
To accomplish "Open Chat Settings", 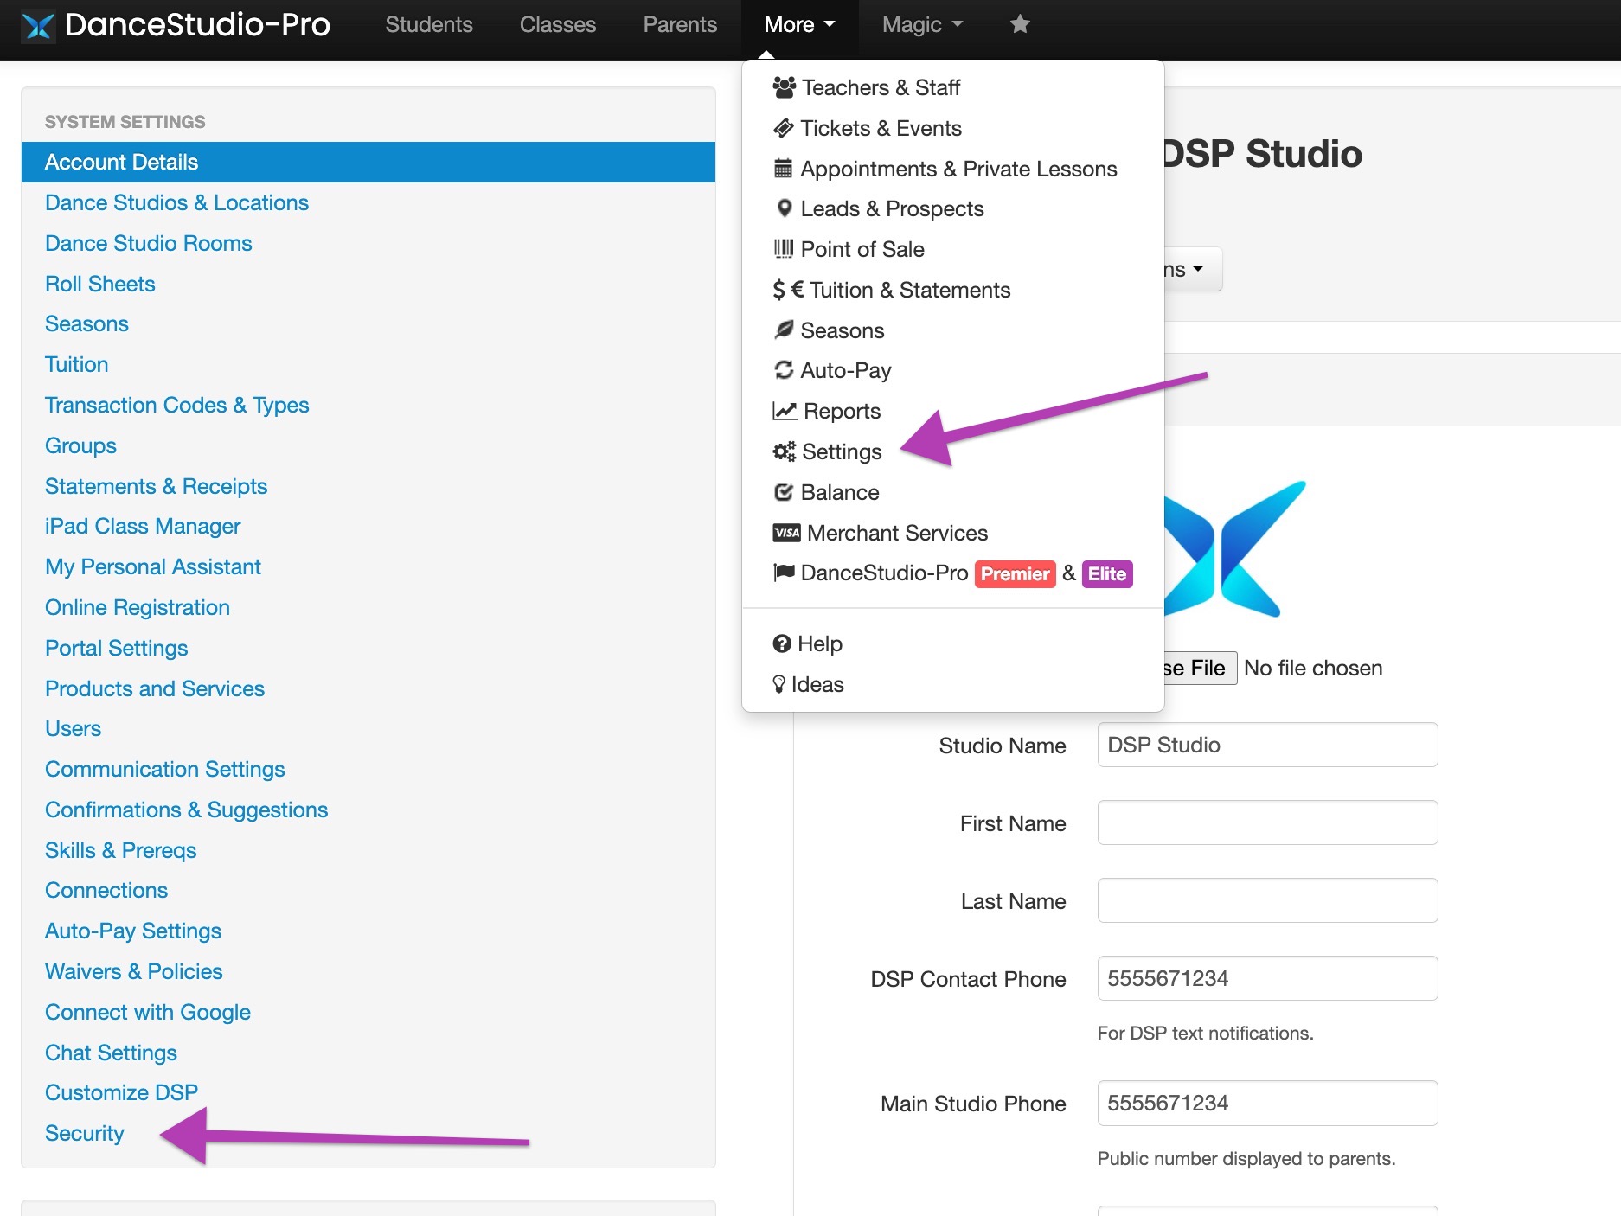I will 111,1053.
